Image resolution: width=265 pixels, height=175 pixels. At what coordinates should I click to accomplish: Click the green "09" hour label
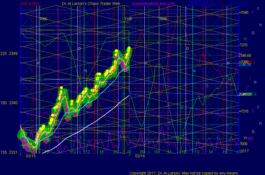tap(142, 152)
